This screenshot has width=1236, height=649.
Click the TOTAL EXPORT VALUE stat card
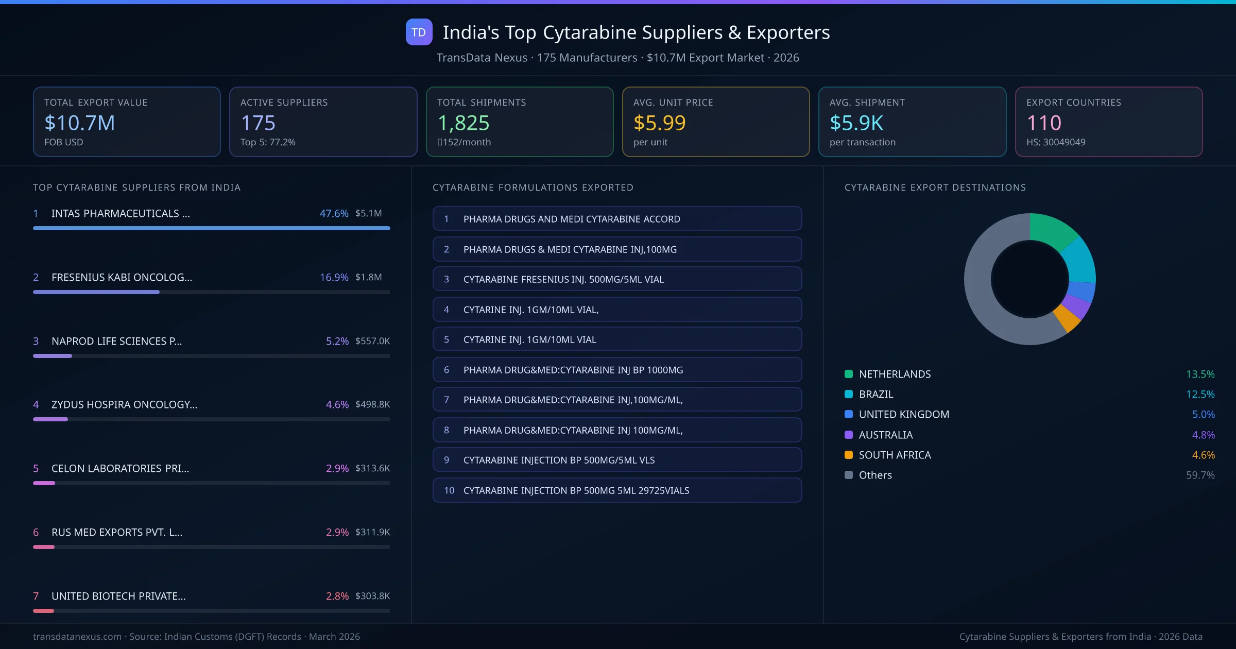tap(126, 122)
